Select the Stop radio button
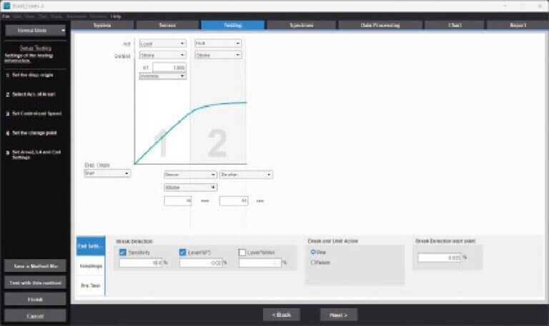Viewport: 549px width, 326px height. pyautogui.click(x=313, y=252)
